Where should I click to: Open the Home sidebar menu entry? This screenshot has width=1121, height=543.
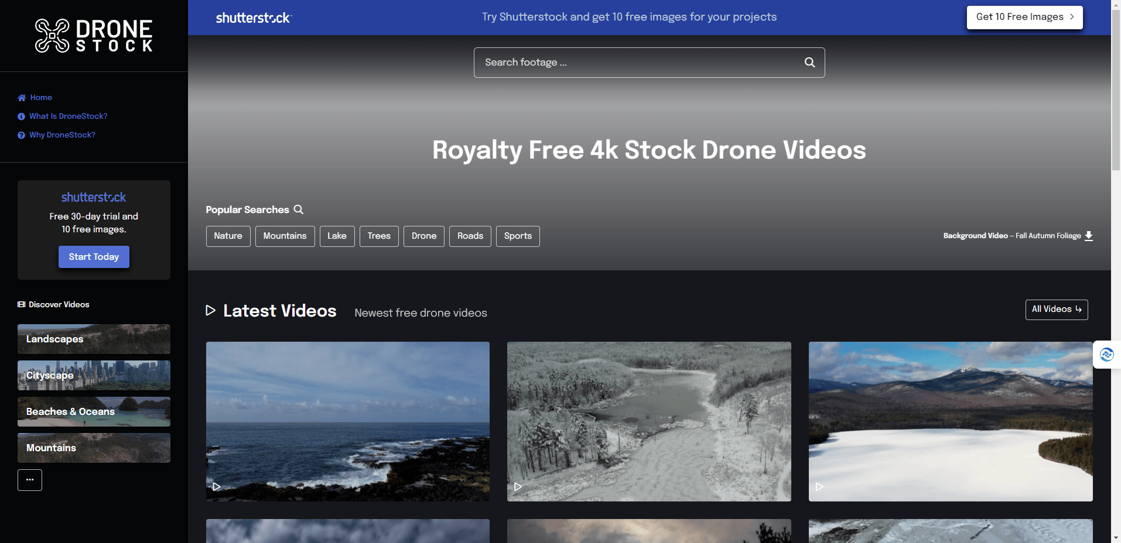pos(40,97)
